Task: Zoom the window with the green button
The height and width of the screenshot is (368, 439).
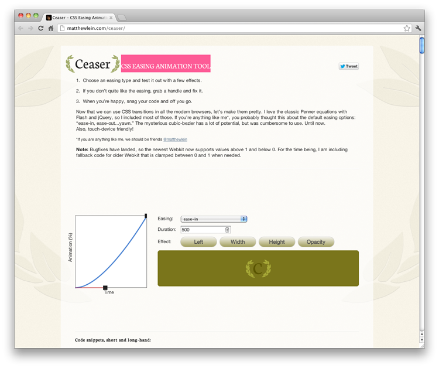Action: tap(36, 15)
